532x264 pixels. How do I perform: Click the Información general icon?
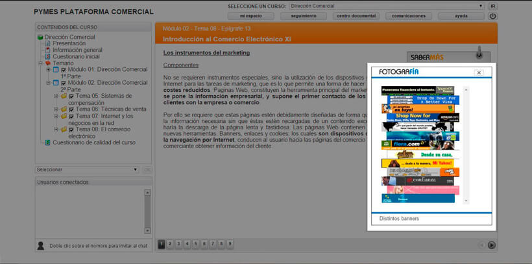point(48,50)
